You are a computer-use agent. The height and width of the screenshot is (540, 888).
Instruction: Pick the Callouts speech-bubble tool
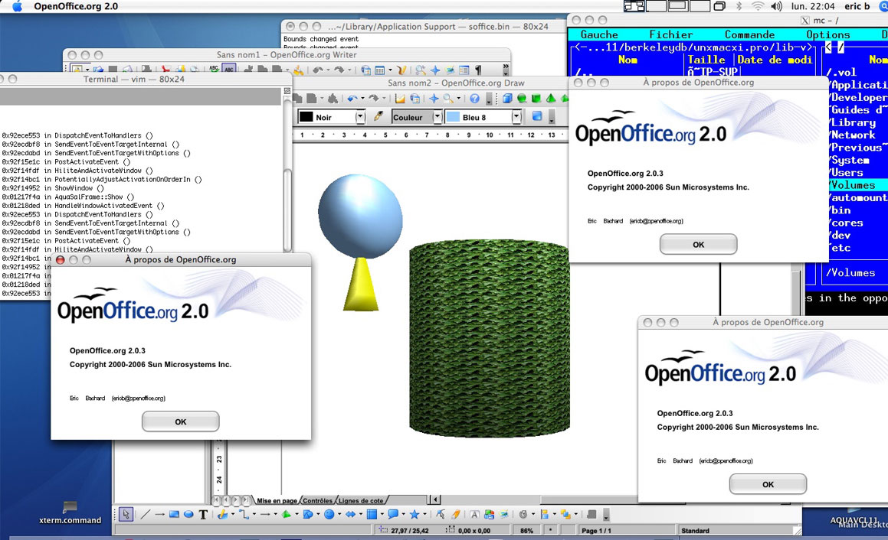pos(393,514)
